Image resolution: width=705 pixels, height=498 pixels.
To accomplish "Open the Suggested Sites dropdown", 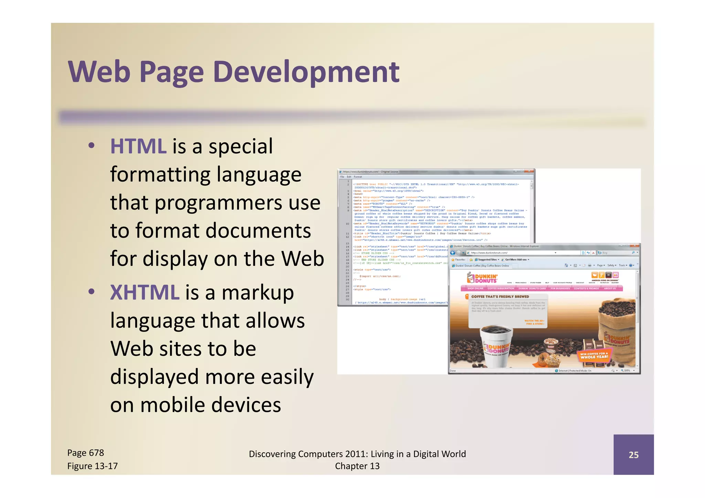I will (x=487, y=260).
